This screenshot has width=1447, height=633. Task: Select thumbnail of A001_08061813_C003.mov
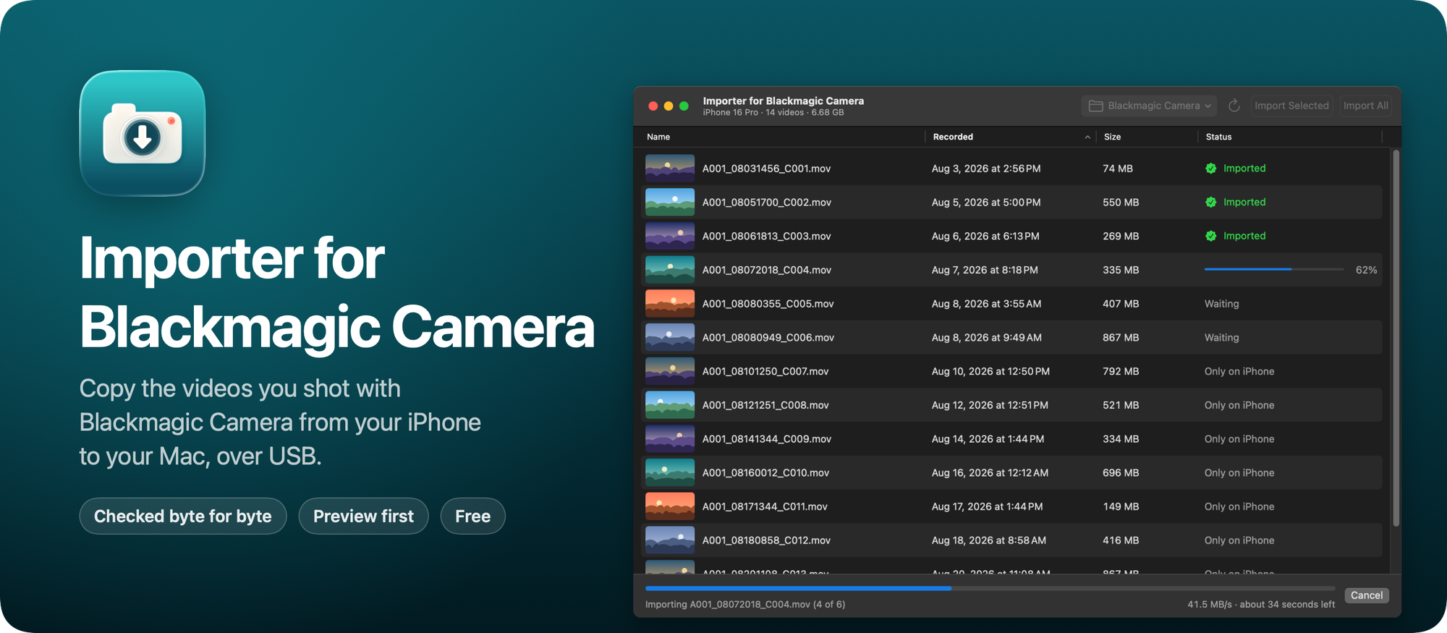pos(670,236)
